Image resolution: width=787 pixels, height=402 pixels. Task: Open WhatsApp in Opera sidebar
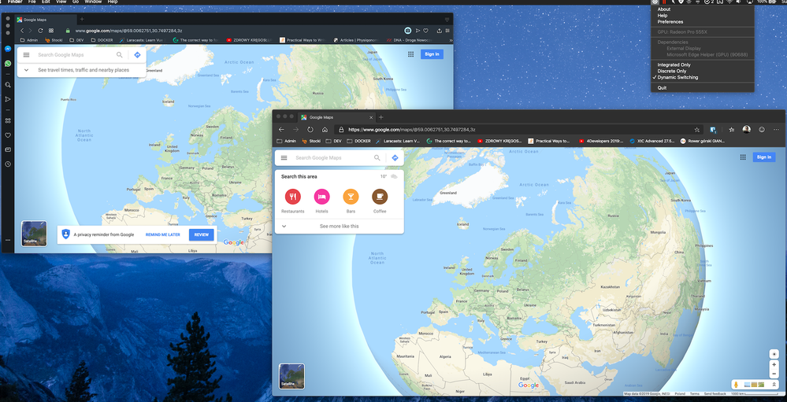coord(8,64)
